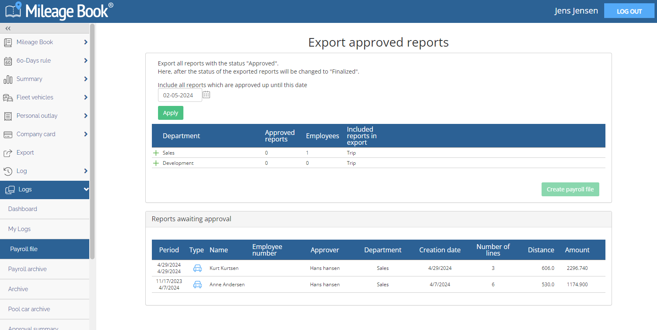Open Pool car archive menu item

45,309
